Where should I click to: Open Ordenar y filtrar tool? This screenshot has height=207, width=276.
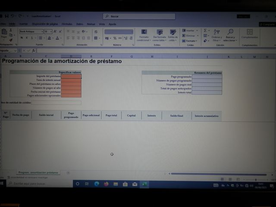216,32
